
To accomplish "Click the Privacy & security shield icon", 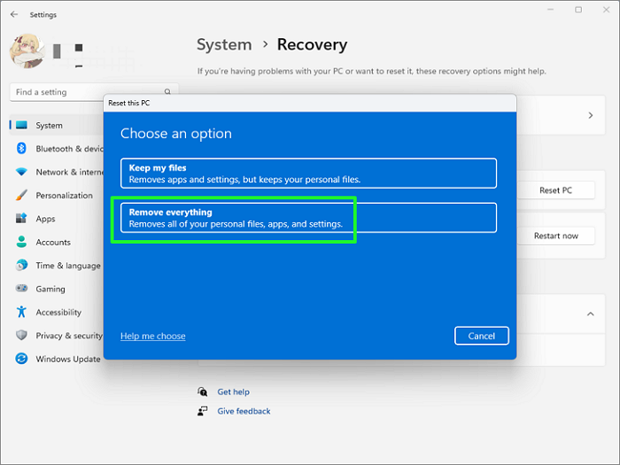I will pos(21,336).
